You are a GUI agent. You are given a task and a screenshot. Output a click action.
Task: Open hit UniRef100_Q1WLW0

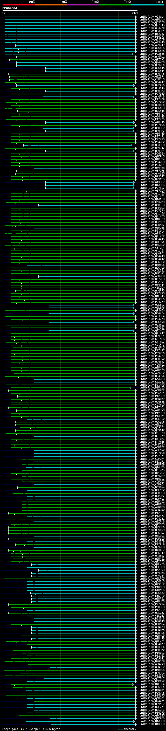coord(152,20)
